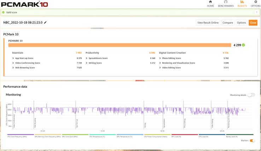Screen dimensions: 261x151
Task: Click the Spreadsheets timeline marker
Action: [x=164, y=123]
